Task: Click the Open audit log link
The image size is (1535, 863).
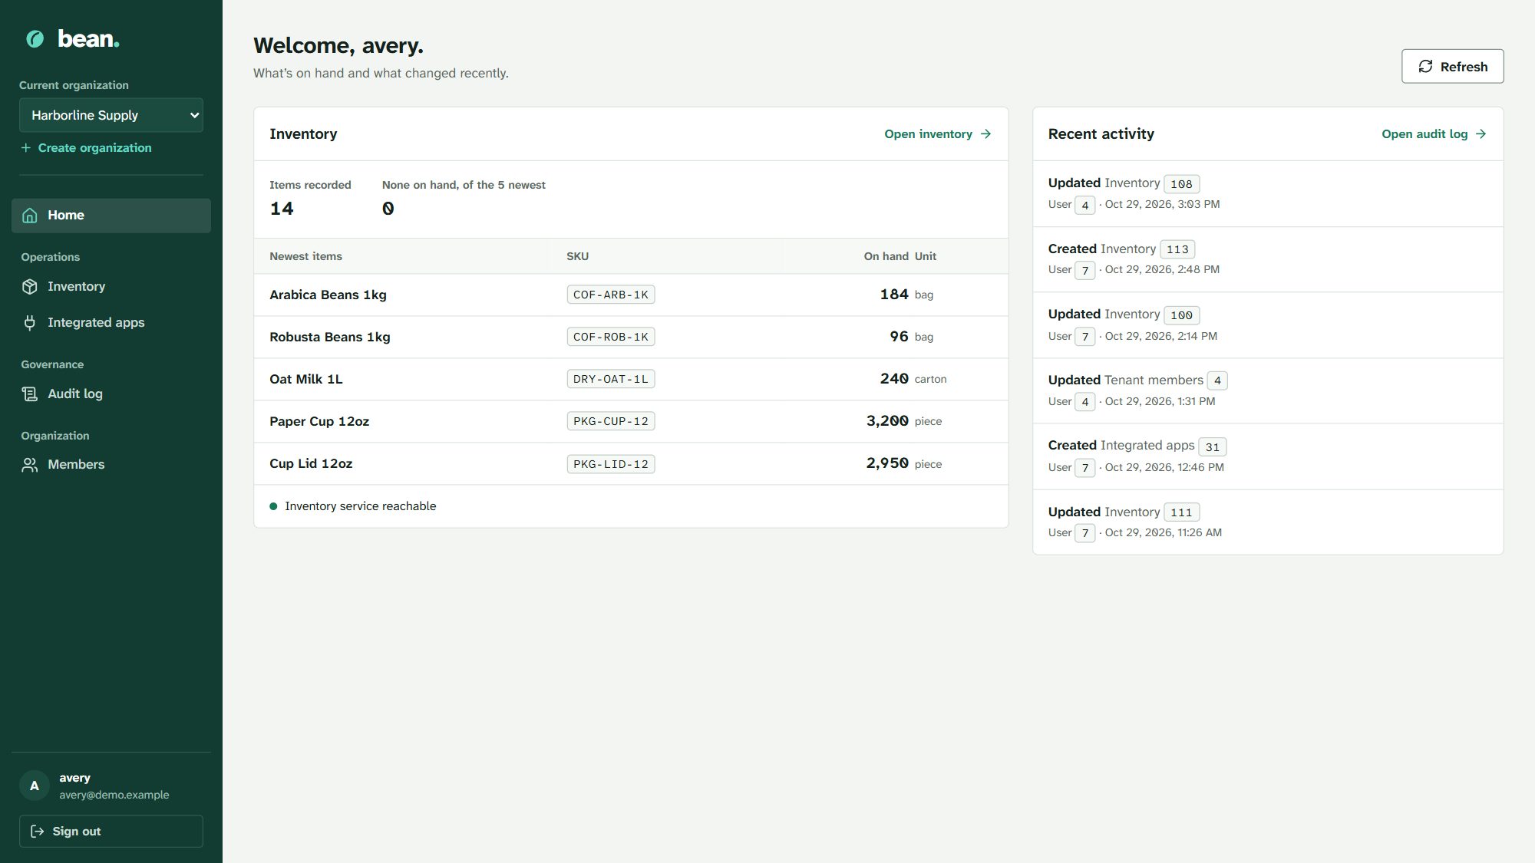Action: [1434, 134]
